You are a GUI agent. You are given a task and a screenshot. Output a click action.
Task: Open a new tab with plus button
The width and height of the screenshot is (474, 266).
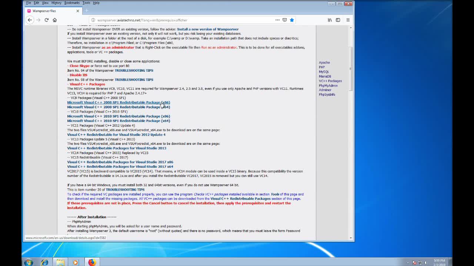click(87, 11)
